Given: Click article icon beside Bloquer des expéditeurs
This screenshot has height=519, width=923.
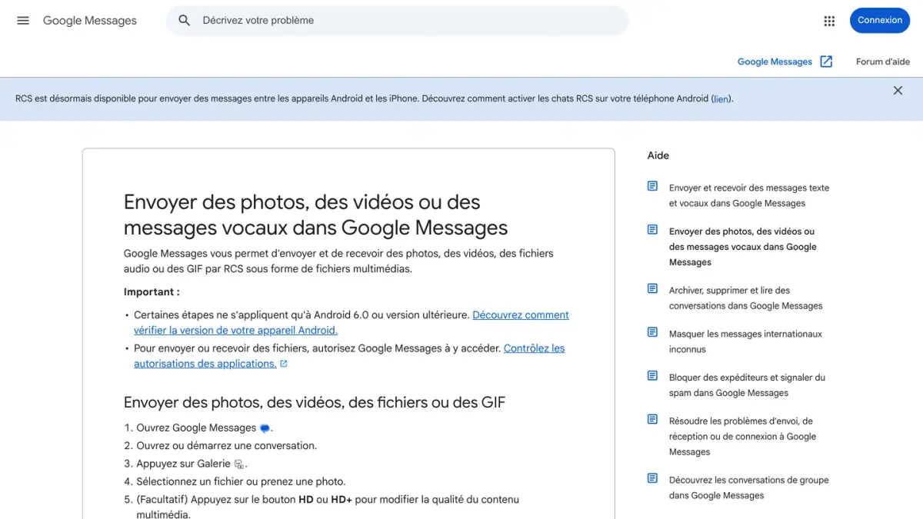Looking at the screenshot, I should coord(652,376).
